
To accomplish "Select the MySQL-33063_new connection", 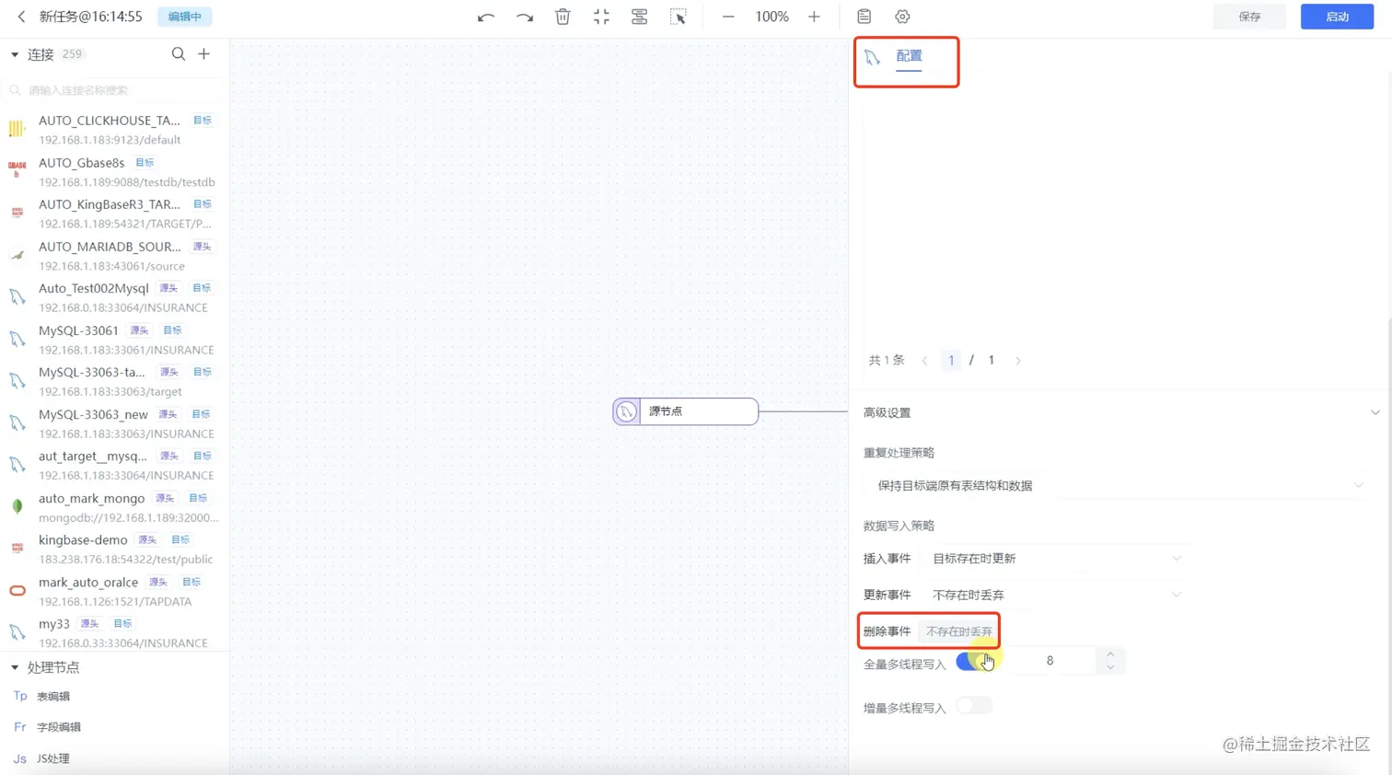I will pyautogui.click(x=114, y=423).
